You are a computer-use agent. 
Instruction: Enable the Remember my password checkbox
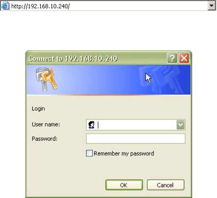[89, 153]
